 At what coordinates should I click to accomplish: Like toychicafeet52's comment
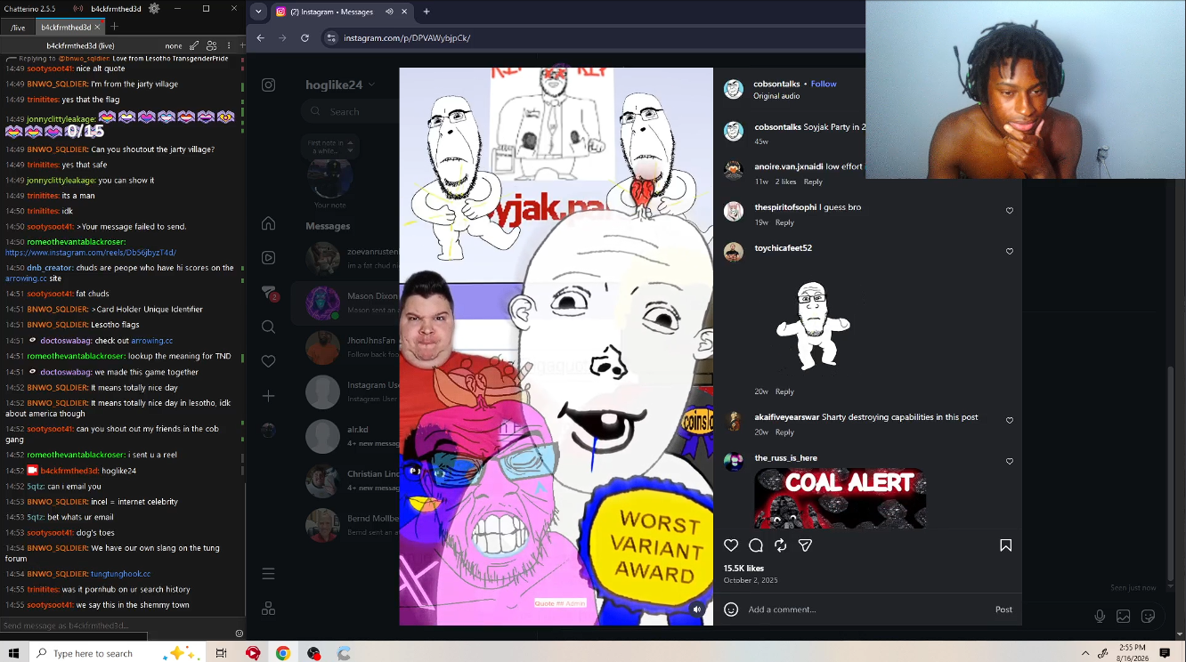[x=1010, y=252]
